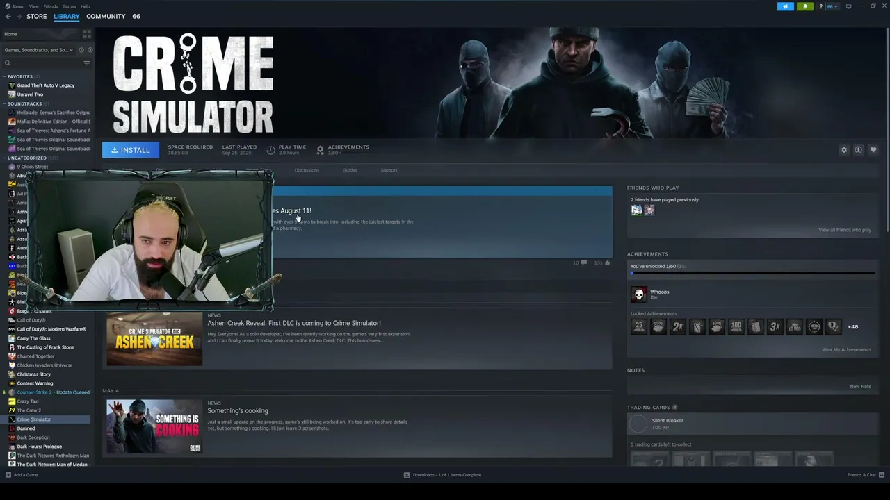The image size is (890, 500).
Task: Go forward with the navigation arrow
Action: click(18, 17)
